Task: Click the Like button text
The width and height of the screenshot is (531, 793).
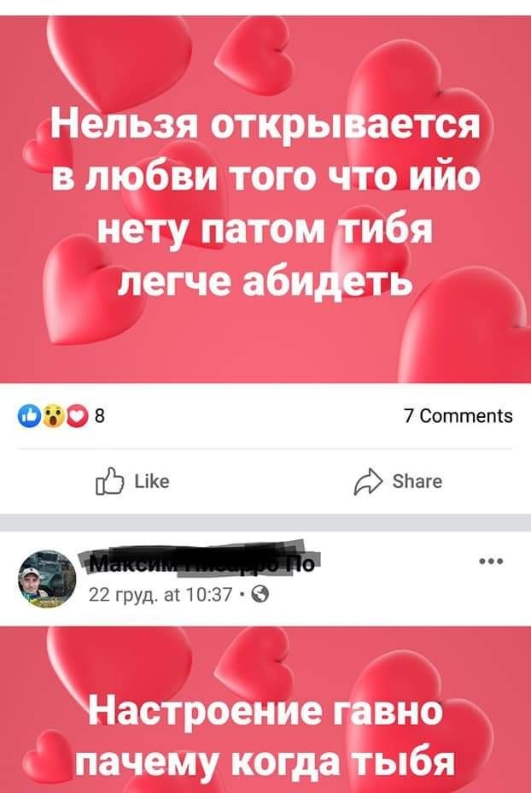Action: (153, 481)
